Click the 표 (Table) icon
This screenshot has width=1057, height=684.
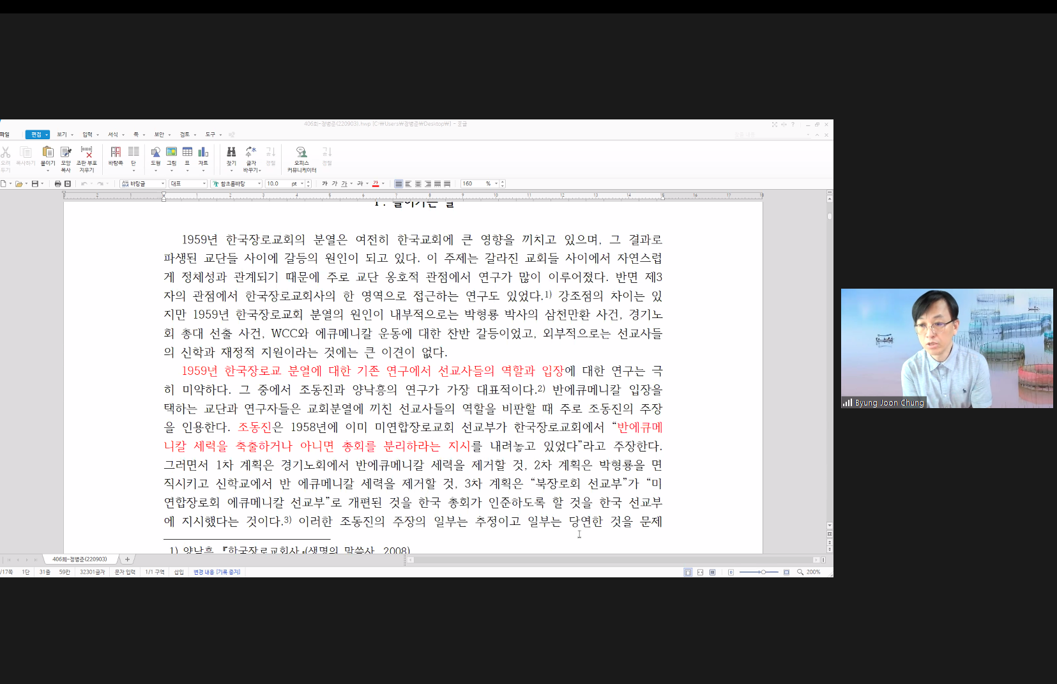tap(187, 152)
